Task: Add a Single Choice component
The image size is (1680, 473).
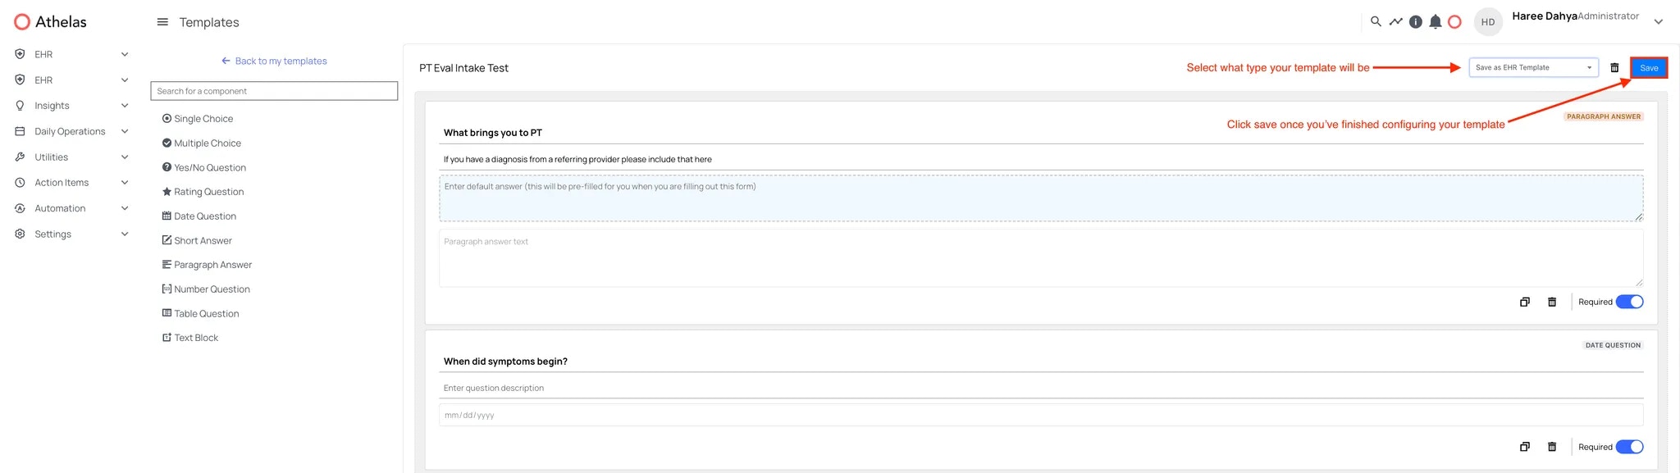Action: 198,119
